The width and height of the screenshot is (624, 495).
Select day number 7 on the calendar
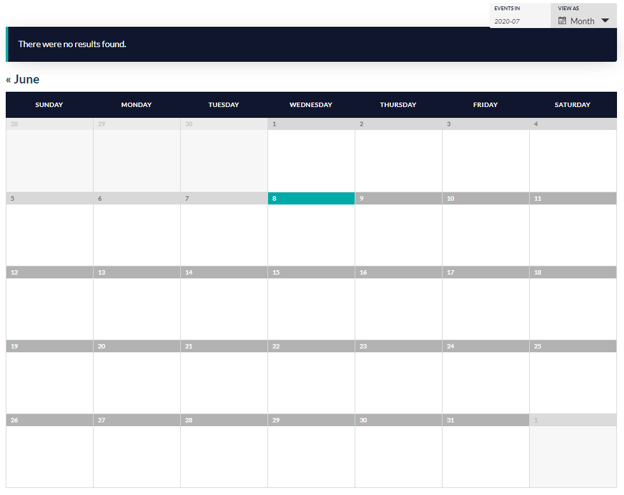coord(187,198)
